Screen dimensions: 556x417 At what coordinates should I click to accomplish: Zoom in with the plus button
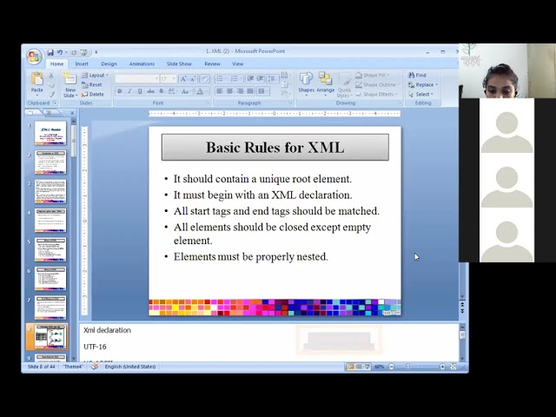point(442,367)
